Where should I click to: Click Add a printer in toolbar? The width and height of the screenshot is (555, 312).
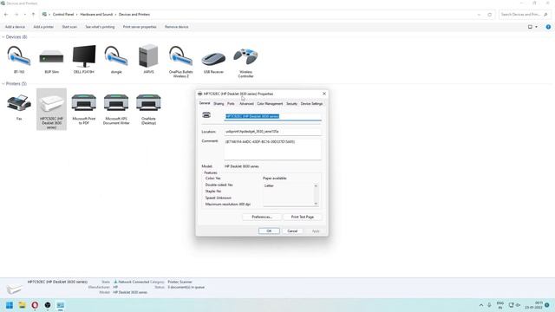pos(43,27)
